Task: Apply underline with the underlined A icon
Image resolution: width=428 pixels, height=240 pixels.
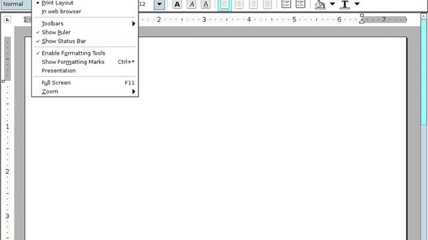Action: click(x=205, y=4)
